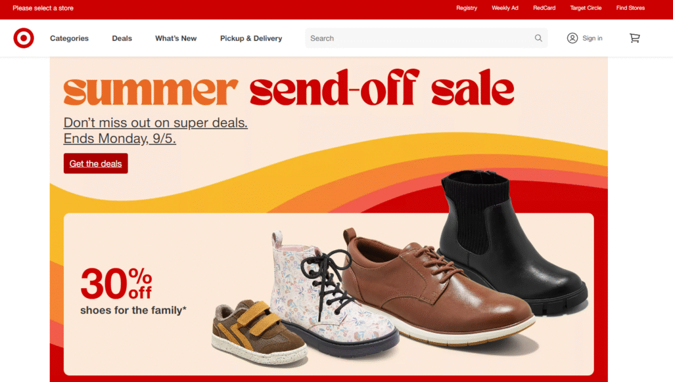The image size is (673, 382).
Task: Open the Categories menu
Action: [x=69, y=38]
